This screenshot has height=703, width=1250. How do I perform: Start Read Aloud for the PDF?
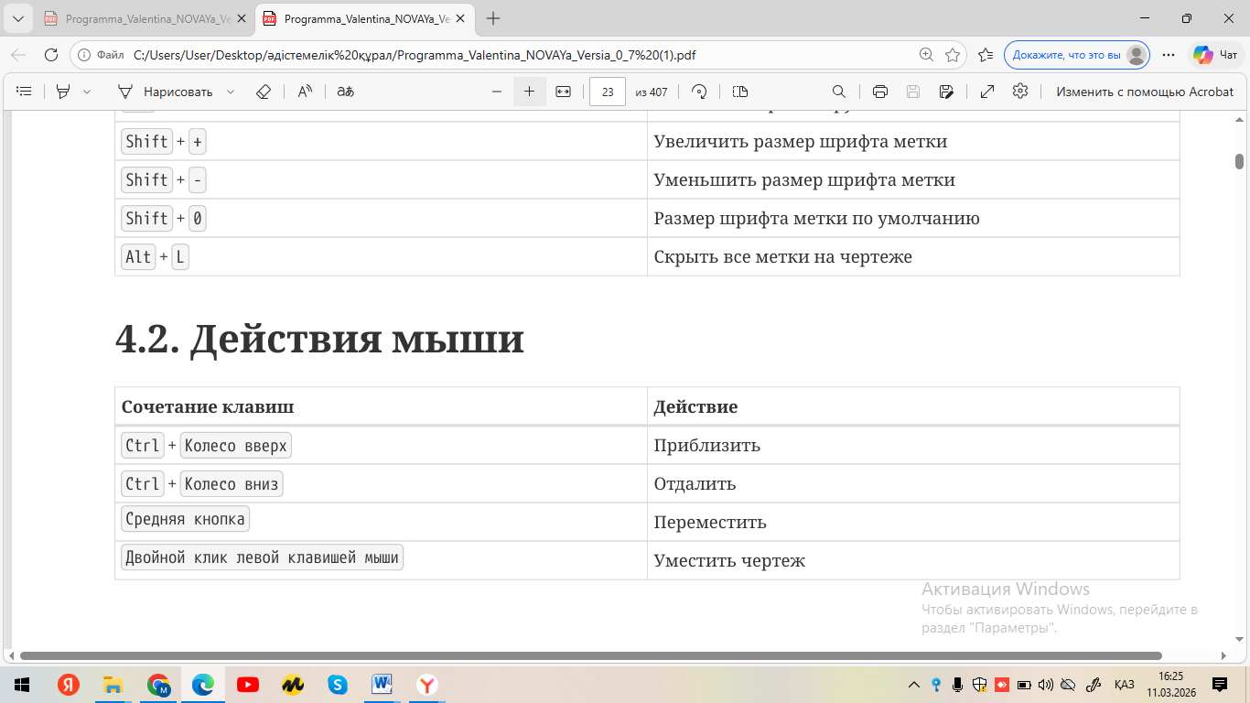click(305, 92)
